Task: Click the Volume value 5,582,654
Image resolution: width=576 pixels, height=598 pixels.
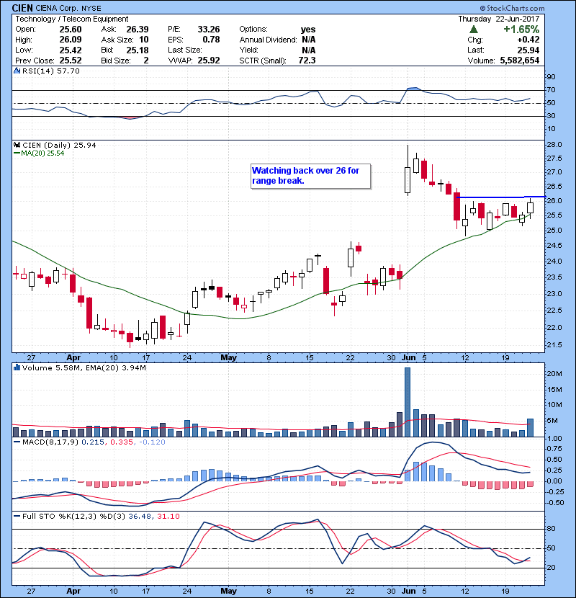Action: point(520,61)
